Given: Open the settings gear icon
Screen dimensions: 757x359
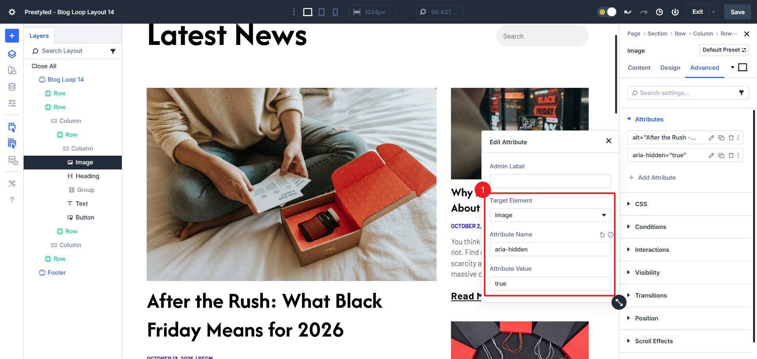Looking at the screenshot, I should pyautogui.click(x=12, y=12).
